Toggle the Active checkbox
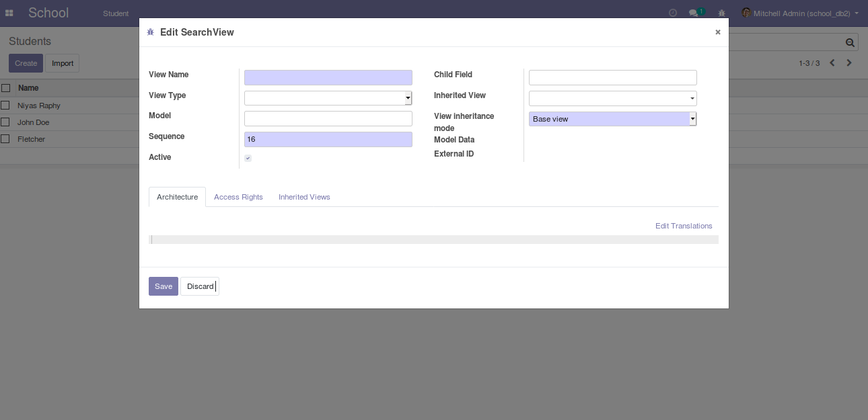868x420 pixels. 248,158
